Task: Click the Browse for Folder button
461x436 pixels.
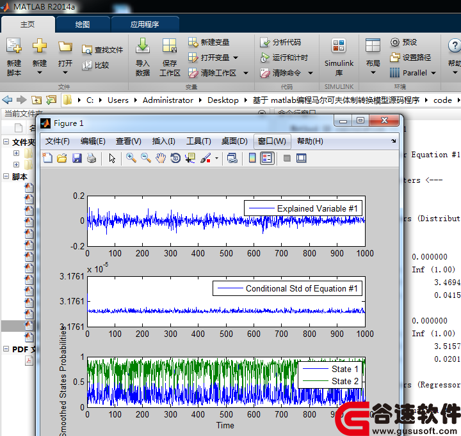Action: click(51, 100)
